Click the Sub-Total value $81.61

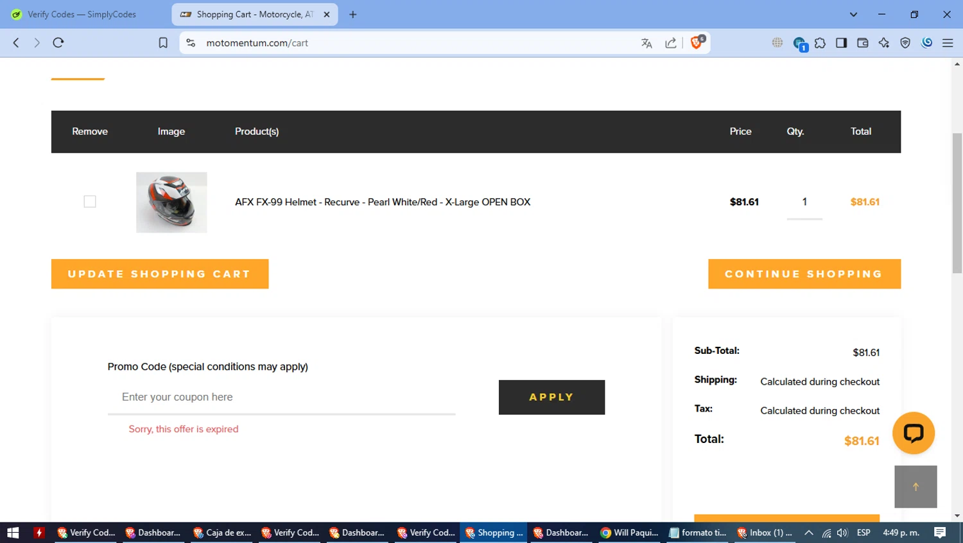click(866, 353)
